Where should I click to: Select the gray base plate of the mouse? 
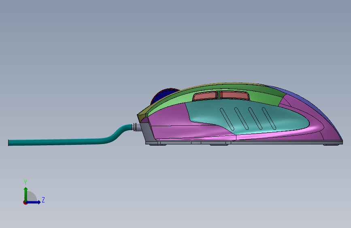click(x=244, y=142)
